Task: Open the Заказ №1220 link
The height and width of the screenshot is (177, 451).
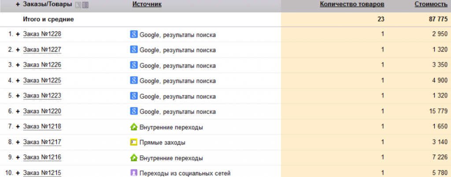Action: pyautogui.click(x=42, y=111)
